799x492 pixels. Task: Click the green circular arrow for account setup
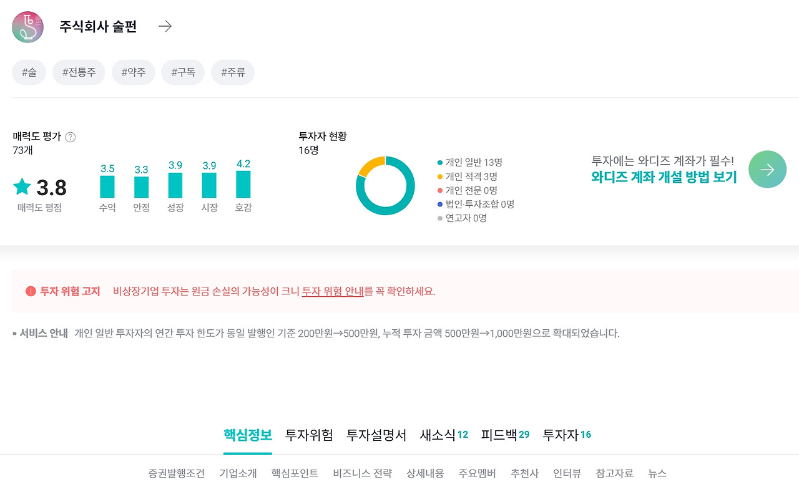point(767,169)
